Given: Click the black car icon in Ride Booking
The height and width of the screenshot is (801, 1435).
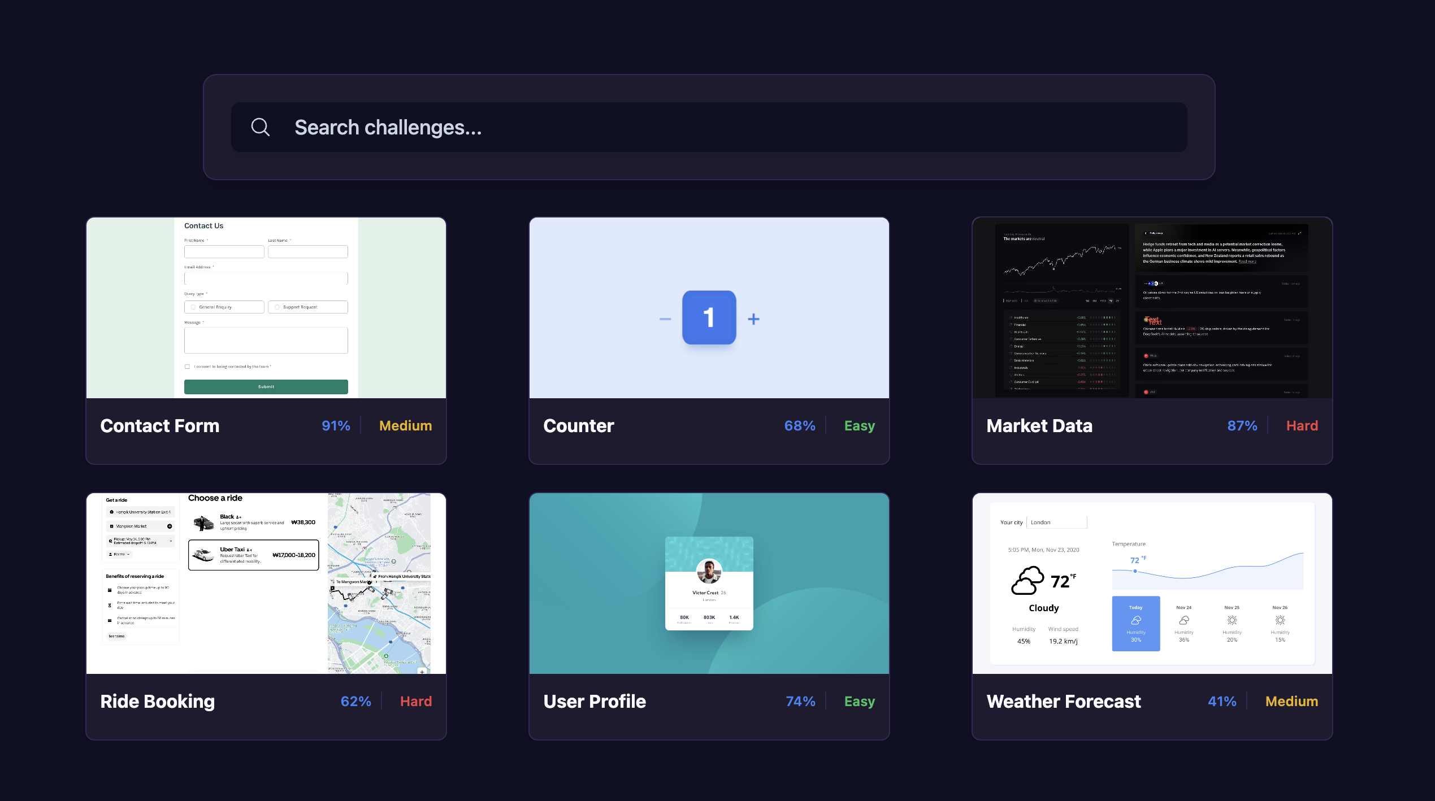Looking at the screenshot, I should [x=202, y=523].
